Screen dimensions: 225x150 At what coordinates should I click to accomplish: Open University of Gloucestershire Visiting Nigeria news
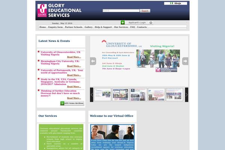[60, 53]
